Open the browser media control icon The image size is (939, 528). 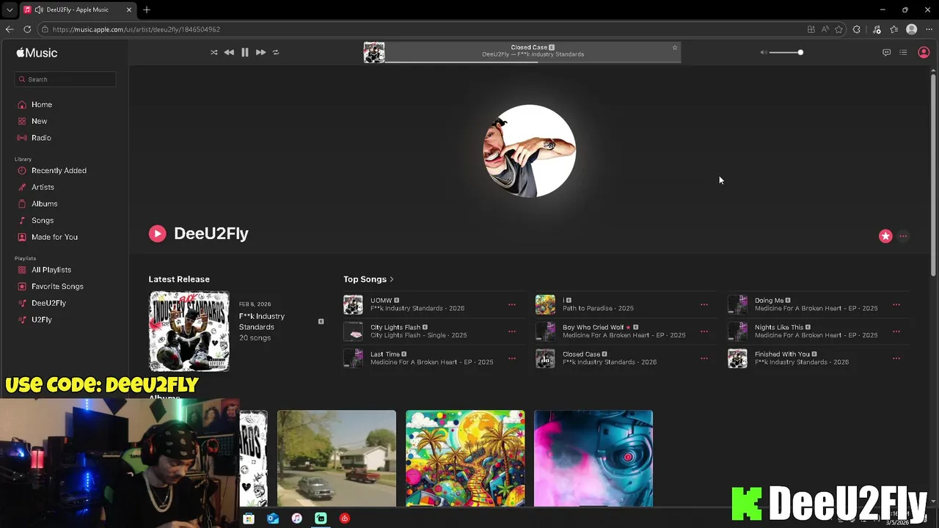[877, 29]
